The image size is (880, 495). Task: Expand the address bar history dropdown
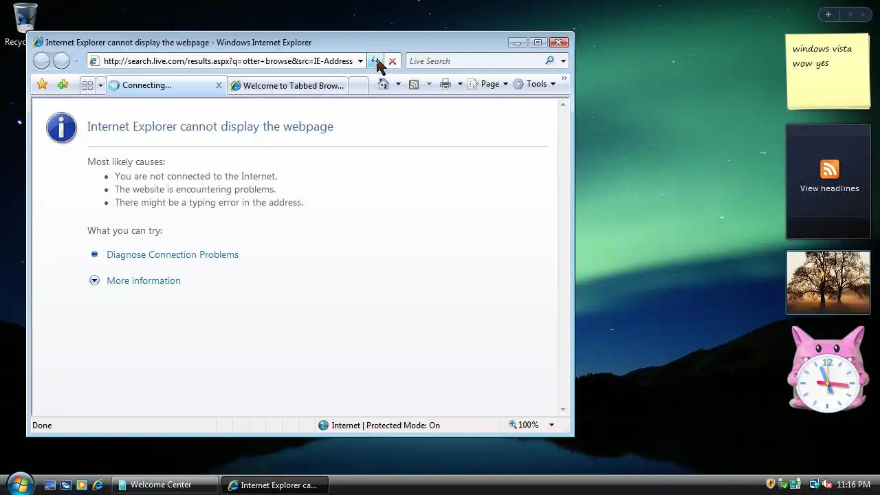click(360, 61)
